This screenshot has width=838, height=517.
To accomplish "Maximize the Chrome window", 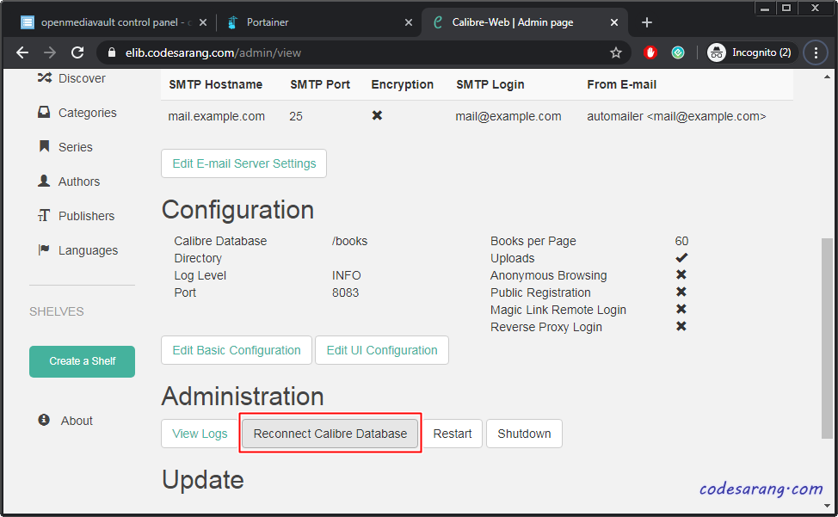I will [x=786, y=8].
